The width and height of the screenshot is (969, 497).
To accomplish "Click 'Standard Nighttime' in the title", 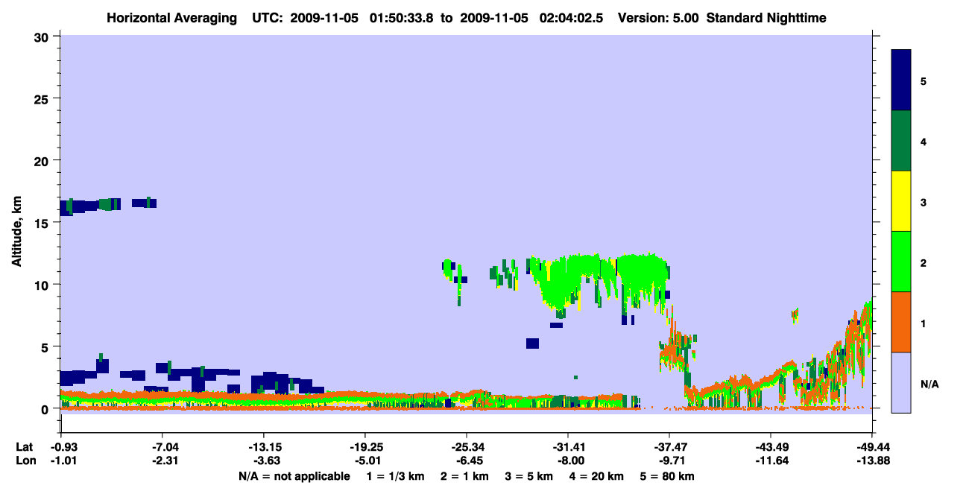I will point(766,18).
